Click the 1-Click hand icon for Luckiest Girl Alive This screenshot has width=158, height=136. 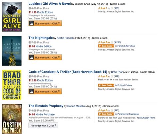tap(31, 23)
